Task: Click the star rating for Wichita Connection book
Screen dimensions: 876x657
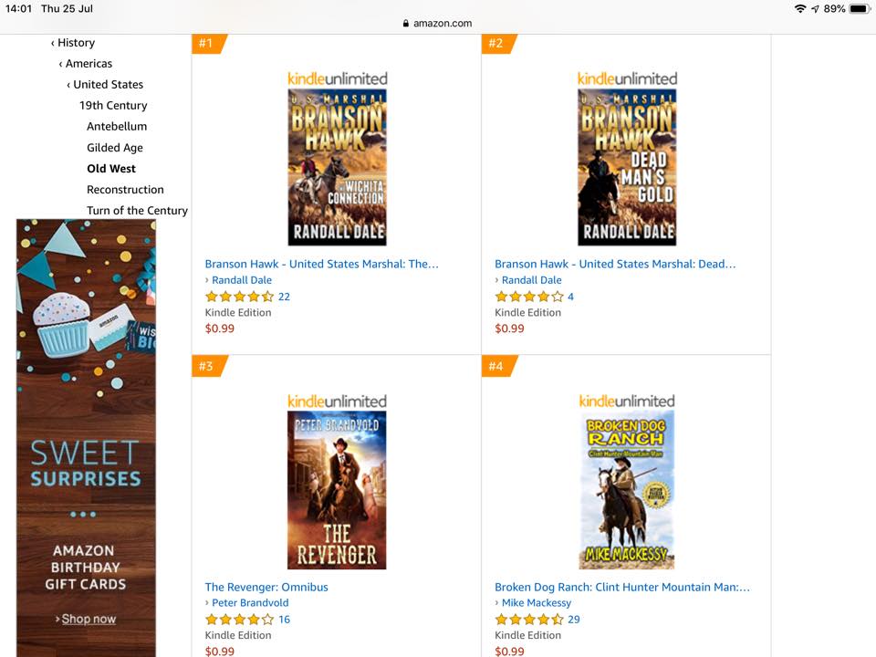Action: tap(240, 297)
